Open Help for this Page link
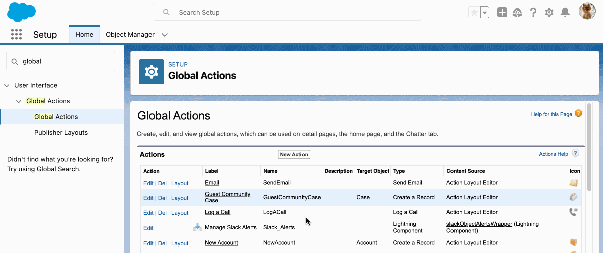 [551, 114]
